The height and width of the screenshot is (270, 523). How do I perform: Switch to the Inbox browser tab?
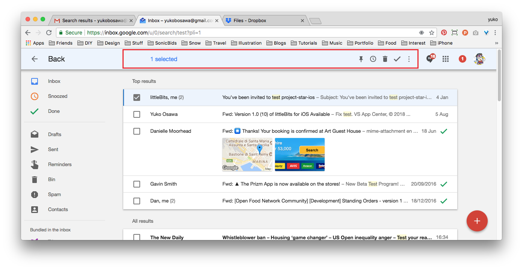pyautogui.click(x=179, y=21)
